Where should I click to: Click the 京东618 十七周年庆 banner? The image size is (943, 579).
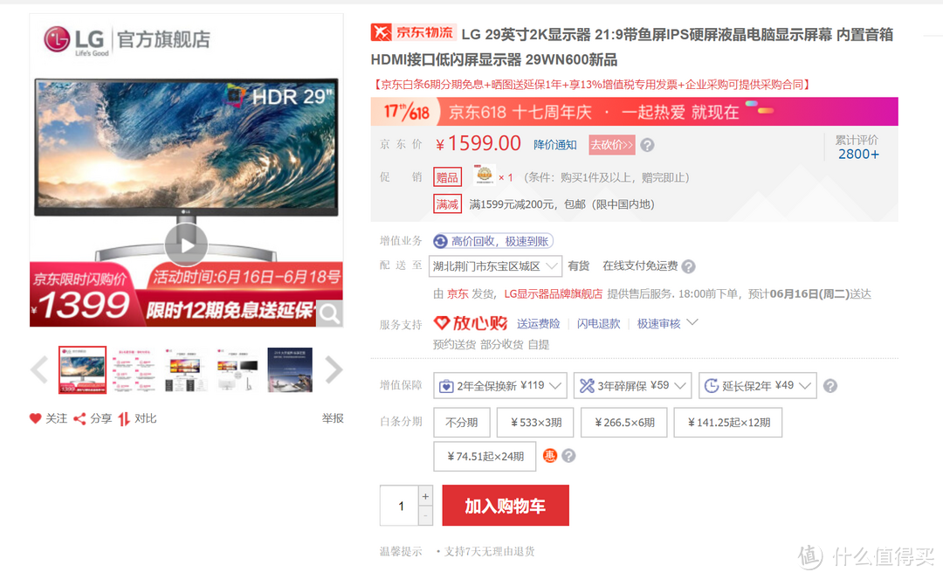coord(635,112)
